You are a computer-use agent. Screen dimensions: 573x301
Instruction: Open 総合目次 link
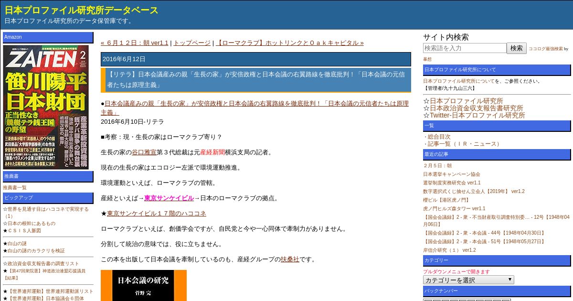[x=439, y=137]
